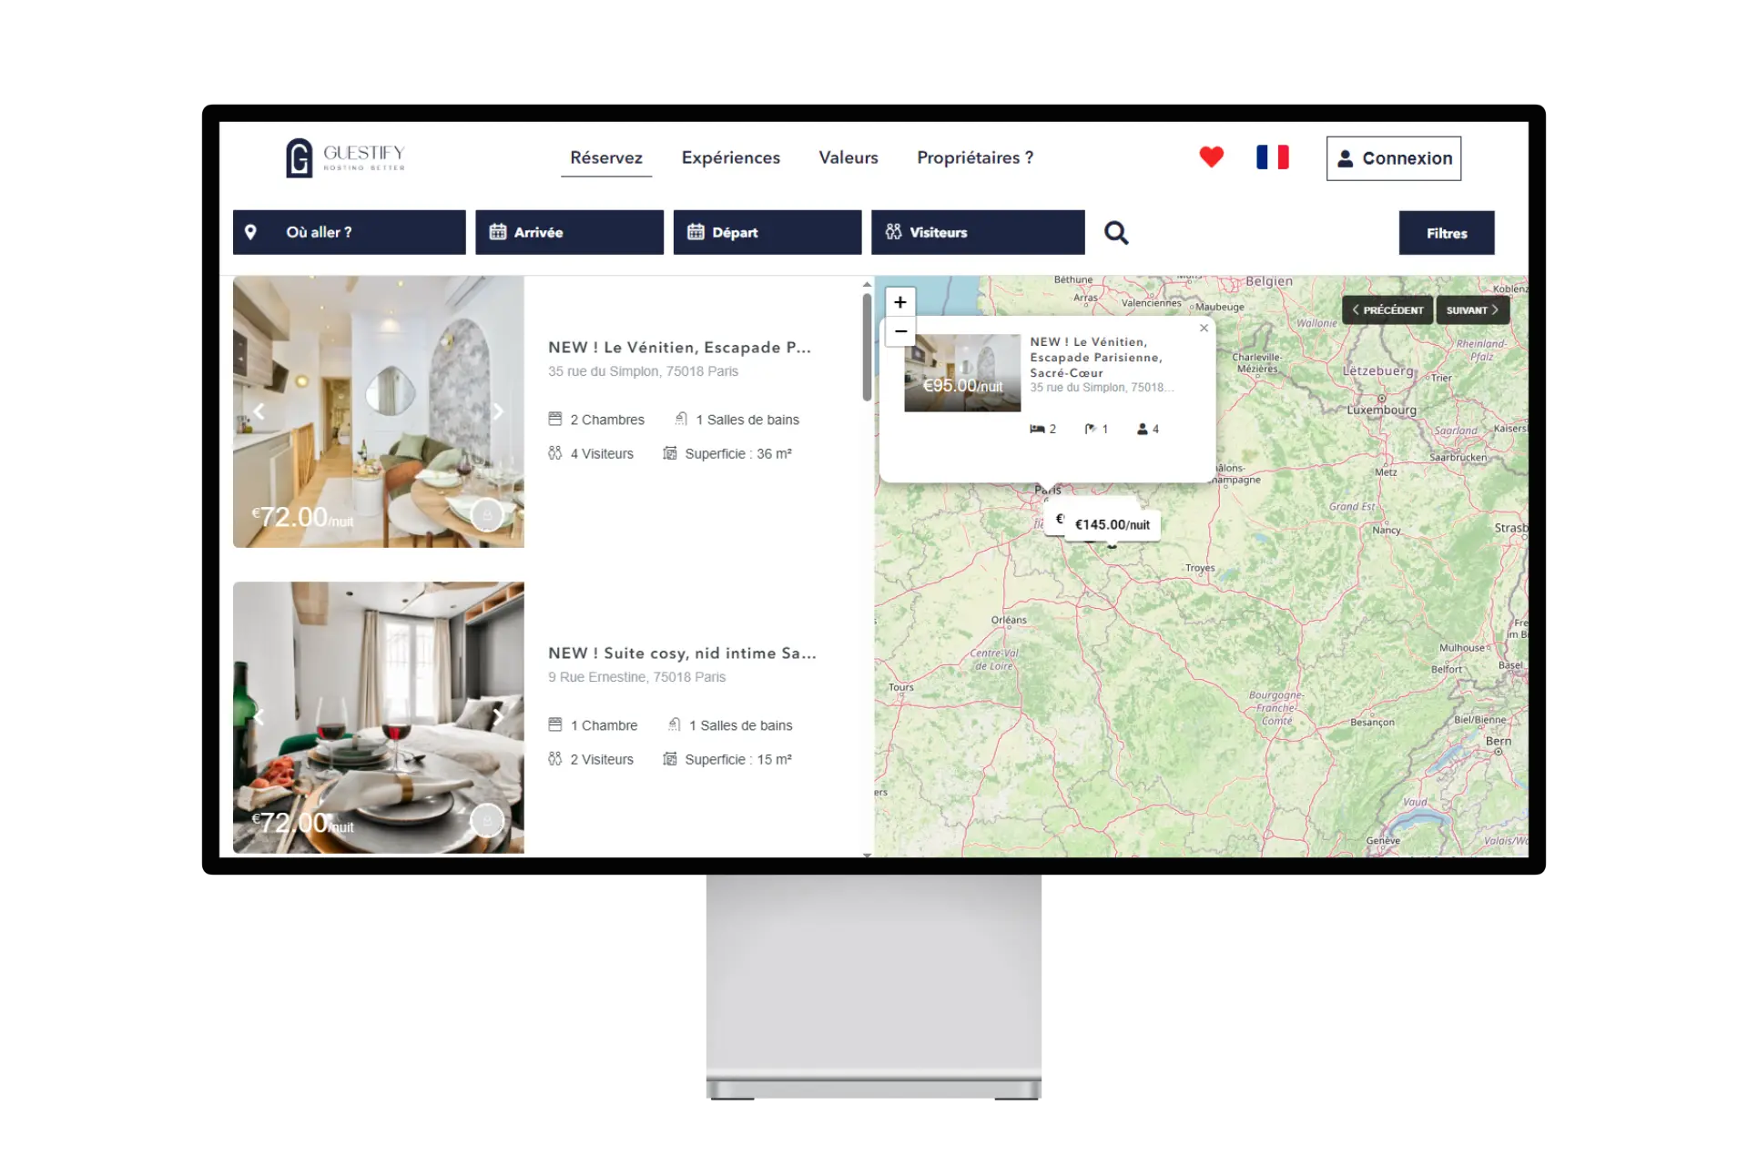The height and width of the screenshot is (1165, 1748).
Task: Open favorites with the red heart icon
Action: pyautogui.click(x=1211, y=157)
